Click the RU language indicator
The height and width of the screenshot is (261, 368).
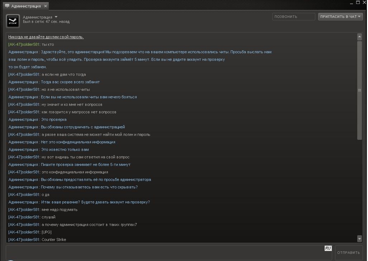[328, 248]
